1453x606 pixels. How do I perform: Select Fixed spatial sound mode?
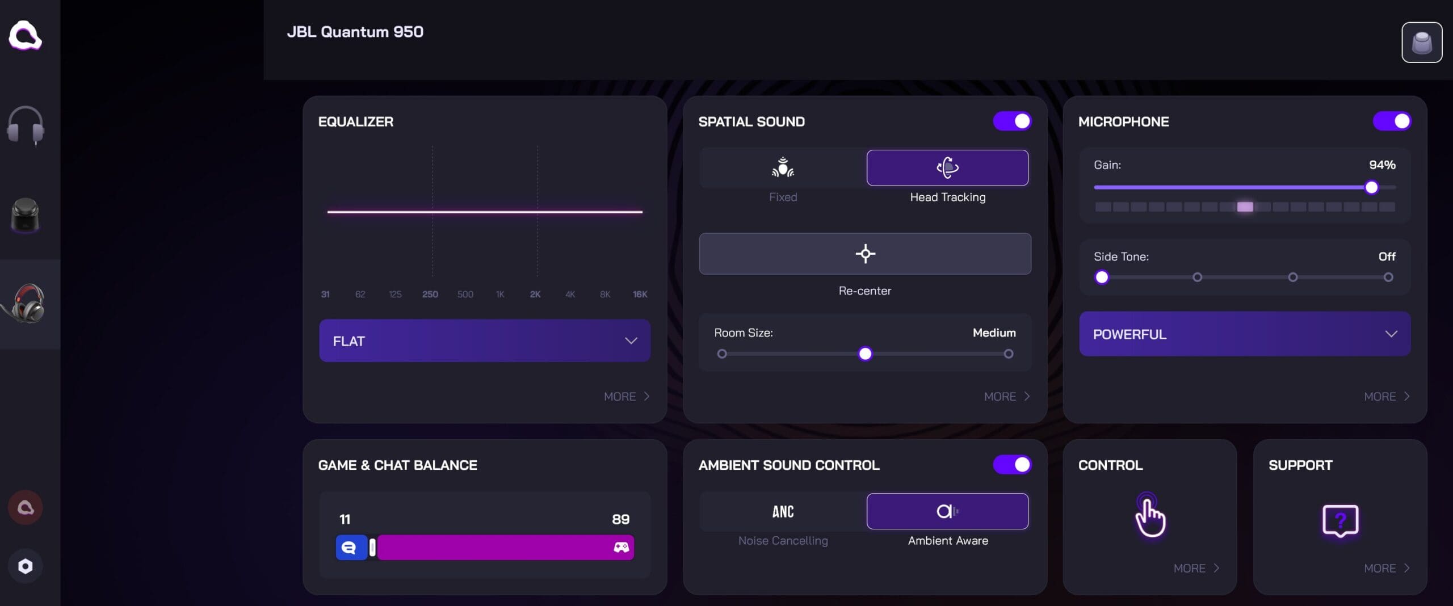(783, 168)
